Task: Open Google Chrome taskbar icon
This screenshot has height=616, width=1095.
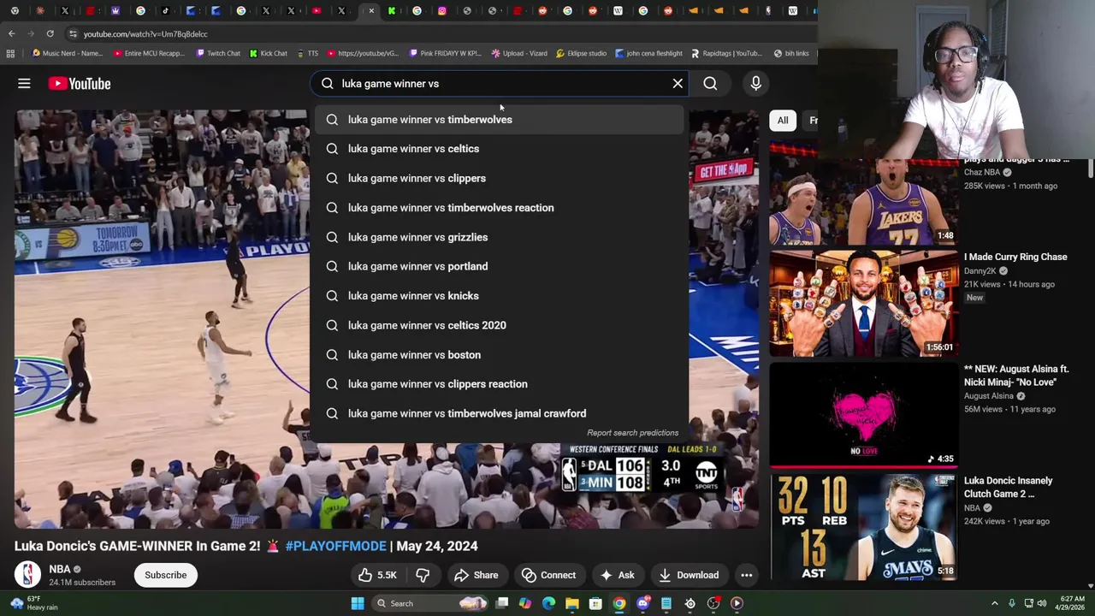Action: (x=619, y=603)
